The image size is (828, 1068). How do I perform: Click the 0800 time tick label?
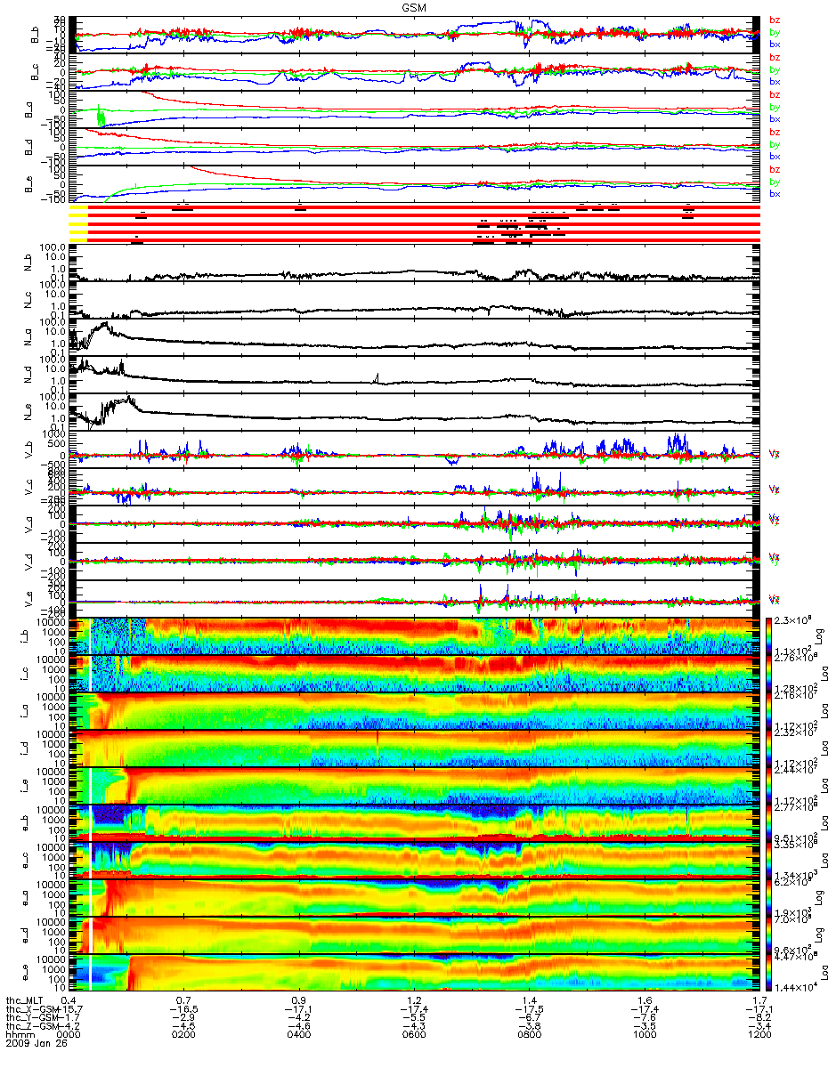[x=530, y=1032]
